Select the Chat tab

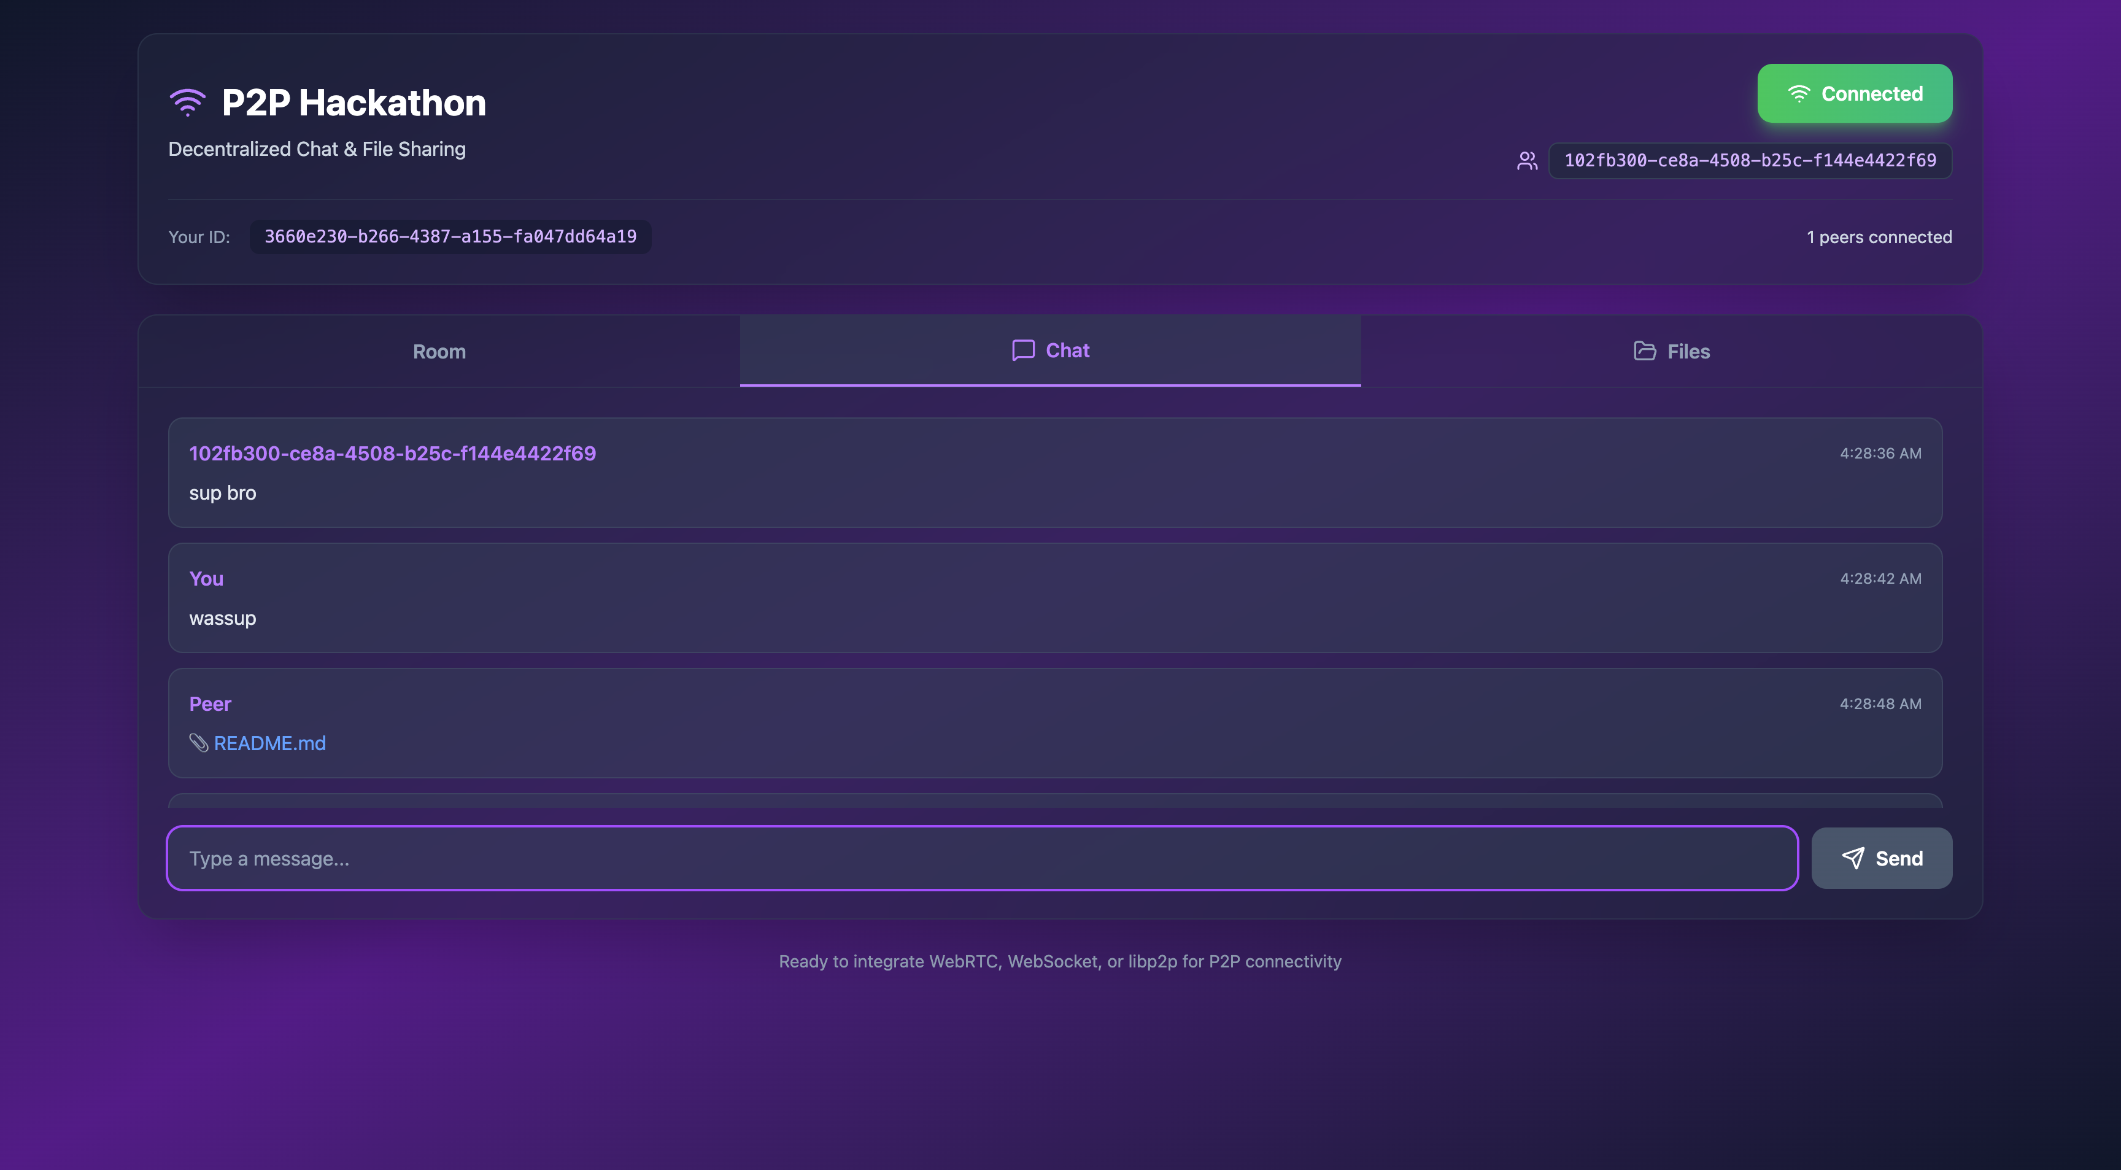(x=1050, y=351)
